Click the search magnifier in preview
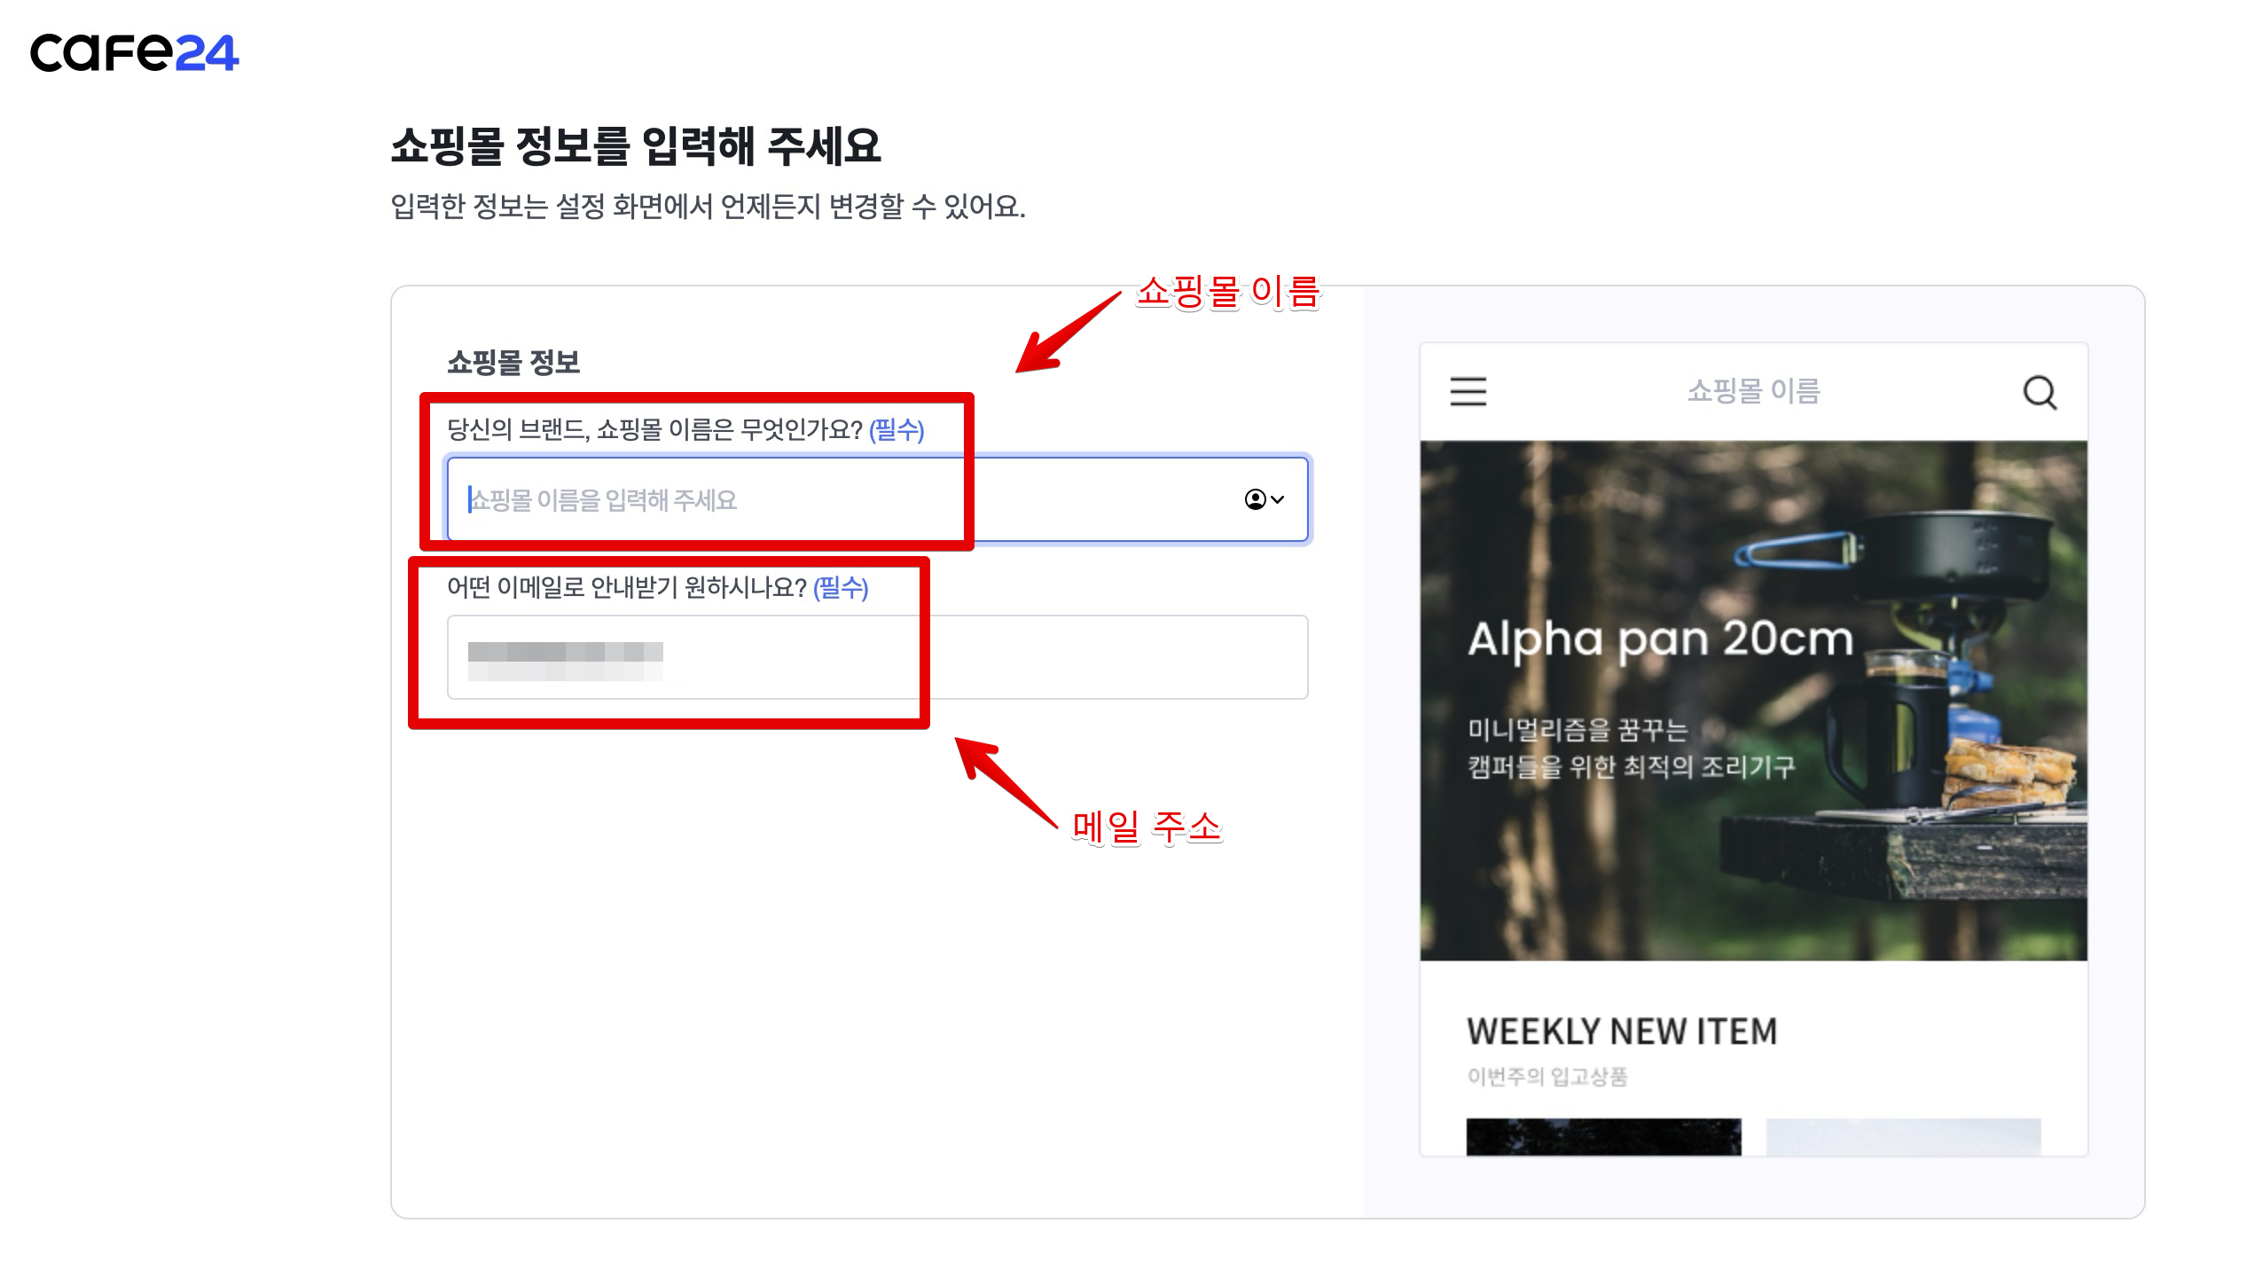2263x1286 pixels. (2039, 391)
